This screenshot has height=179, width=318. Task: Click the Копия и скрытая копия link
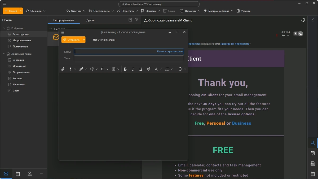pyautogui.click(x=170, y=51)
